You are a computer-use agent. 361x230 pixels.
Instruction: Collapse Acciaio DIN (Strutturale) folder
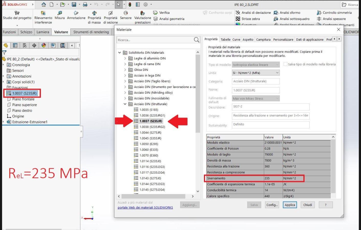pyautogui.click(x=125, y=104)
